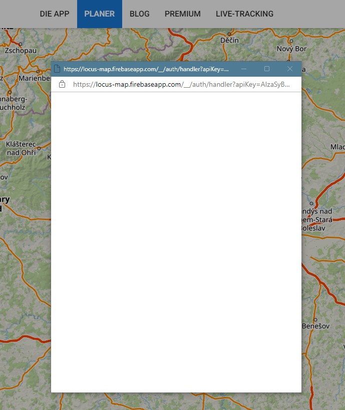Viewport: 345px width, 410px height.
Task: Click the Klášterec nad Ohří town marker
Action: pos(39,148)
